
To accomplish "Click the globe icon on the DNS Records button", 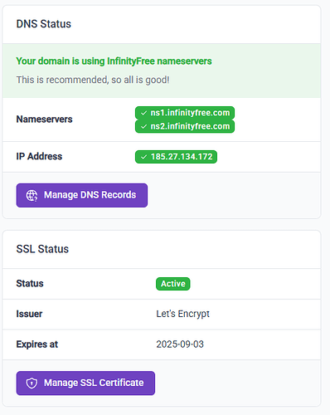I will [x=32, y=195].
